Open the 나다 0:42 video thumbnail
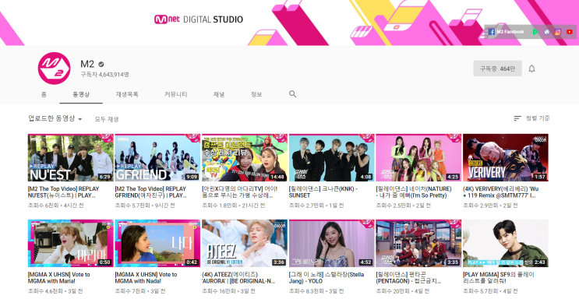Viewport: 579px width, 299px height. point(157,243)
